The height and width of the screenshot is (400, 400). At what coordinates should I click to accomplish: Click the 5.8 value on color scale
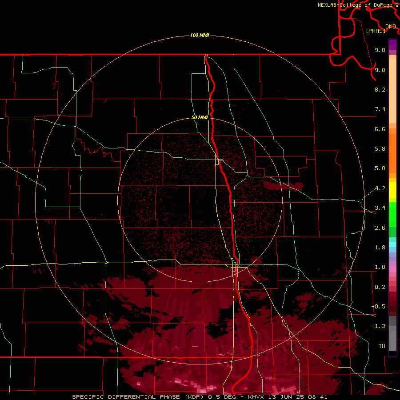[x=380, y=149]
